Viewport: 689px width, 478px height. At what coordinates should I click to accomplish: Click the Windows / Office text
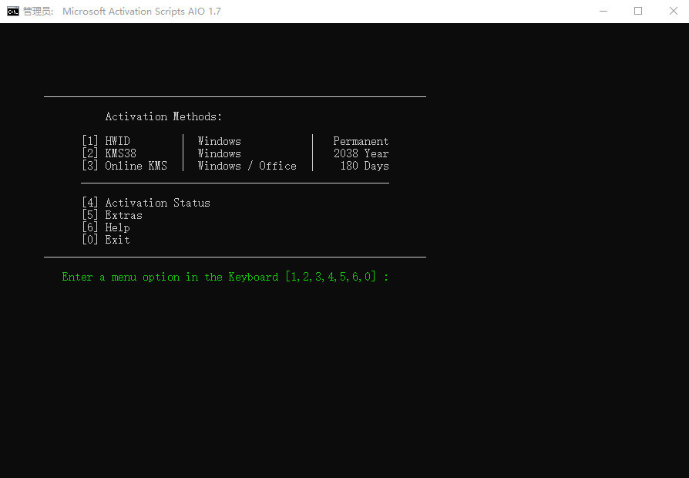coord(247,165)
